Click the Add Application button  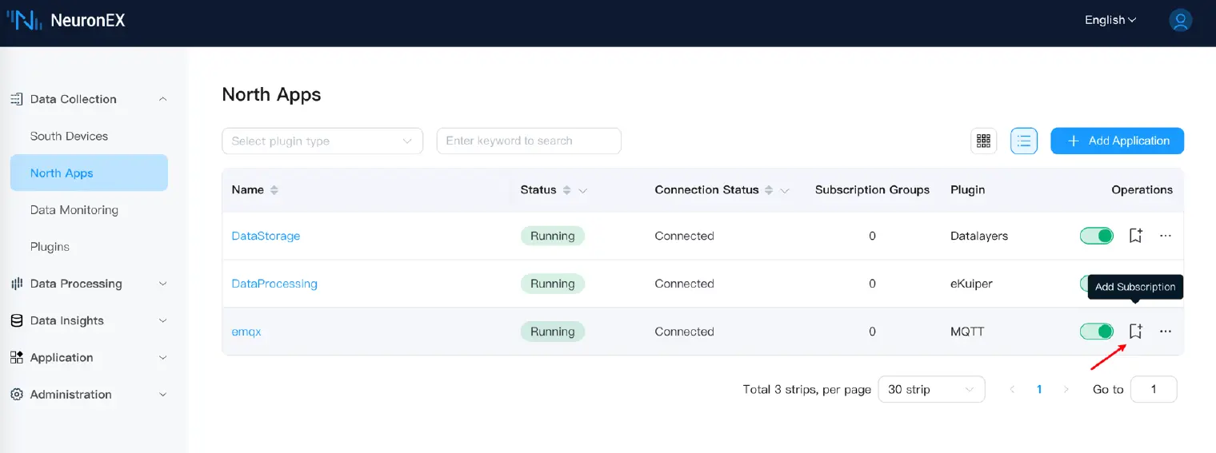pyautogui.click(x=1117, y=141)
